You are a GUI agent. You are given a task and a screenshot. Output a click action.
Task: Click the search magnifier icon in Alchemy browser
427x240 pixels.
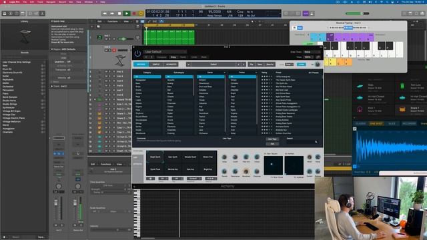(316, 142)
